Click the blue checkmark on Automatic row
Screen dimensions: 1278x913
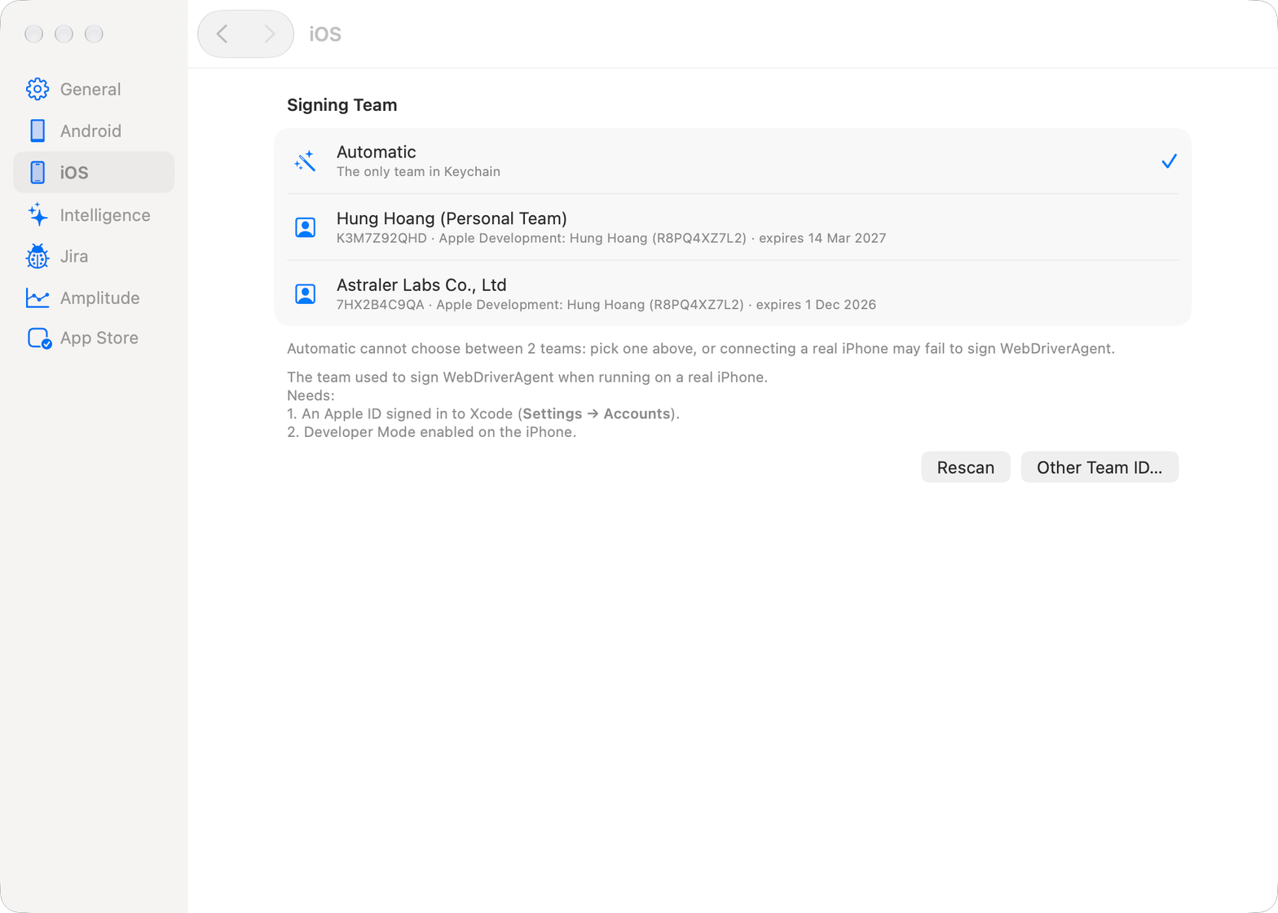1169,161
